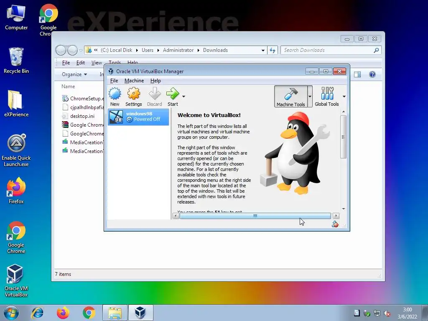Click Computer desktop icon

pos(16,18)
